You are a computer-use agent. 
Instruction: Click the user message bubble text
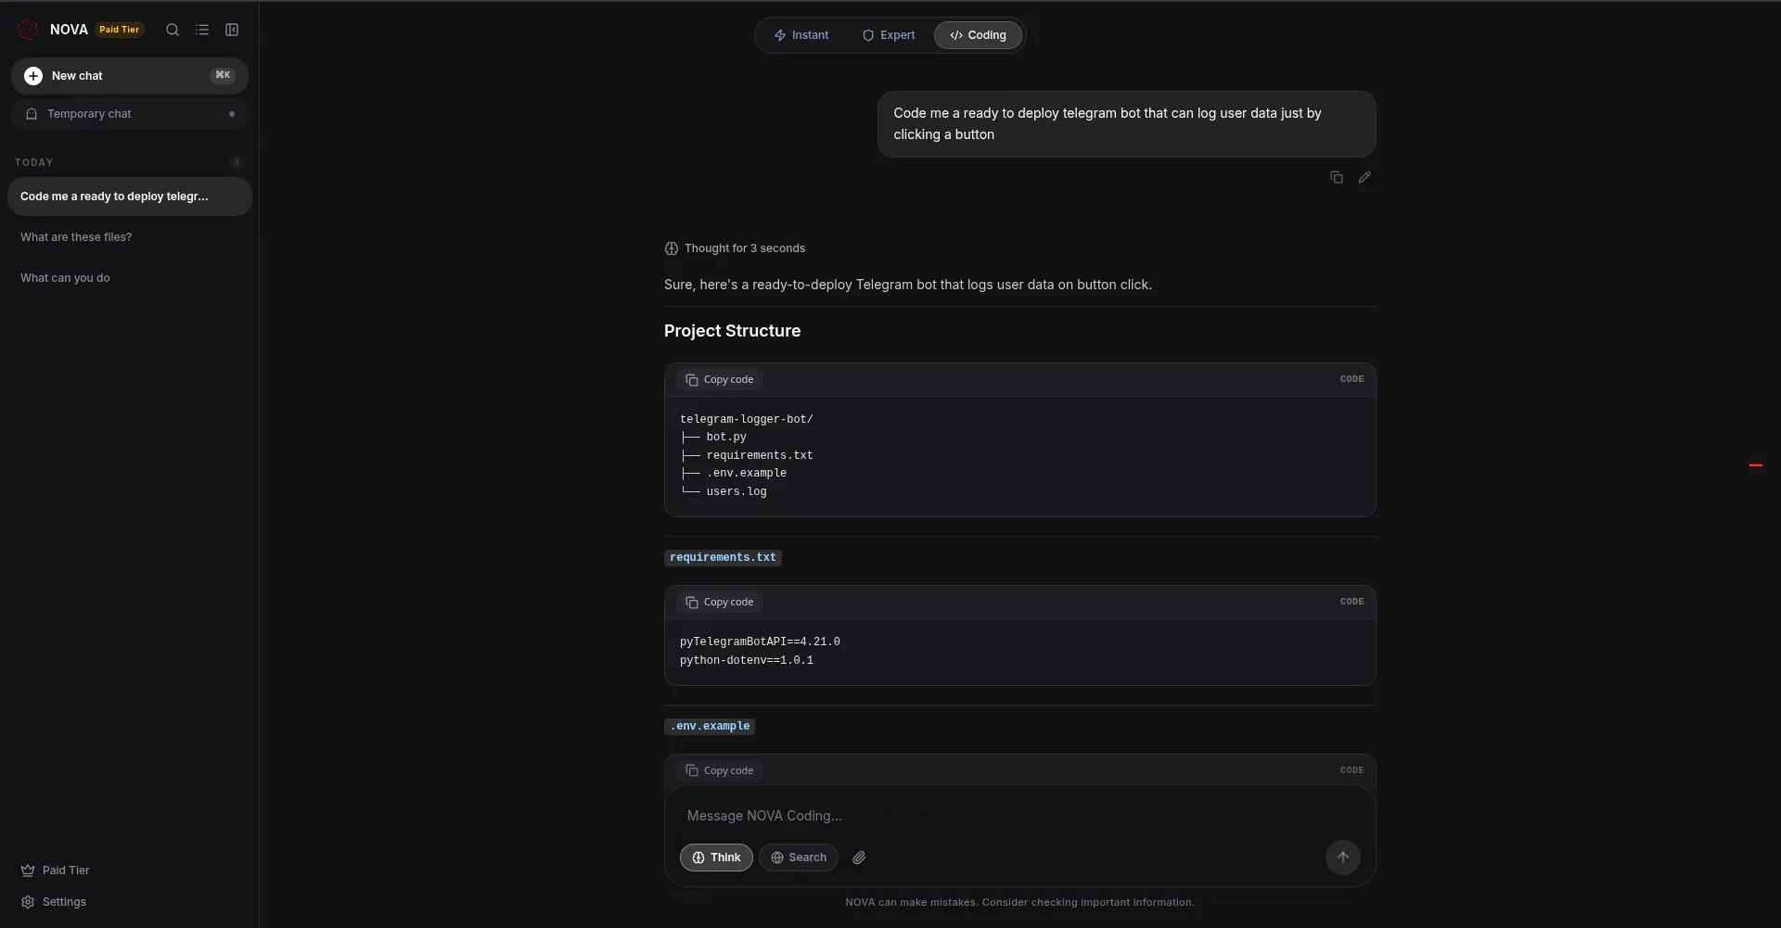point(1108,124)
